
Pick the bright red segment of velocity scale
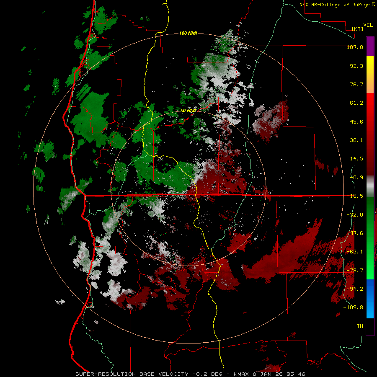[370, 134]
